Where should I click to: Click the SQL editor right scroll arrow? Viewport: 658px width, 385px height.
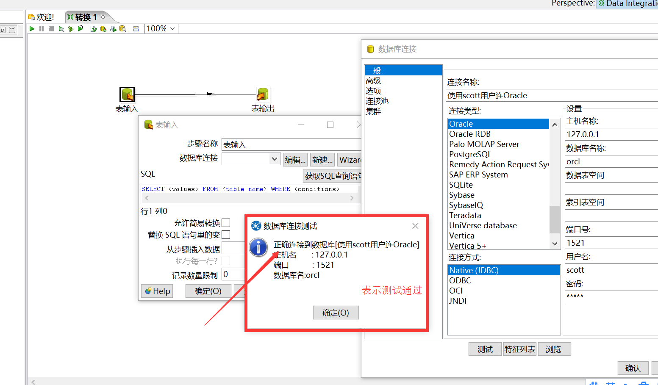pyautogui.click(x=352, y=198)
